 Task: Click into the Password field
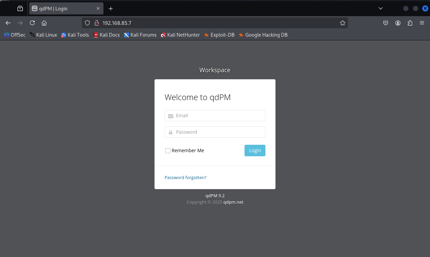pos(218,132)
